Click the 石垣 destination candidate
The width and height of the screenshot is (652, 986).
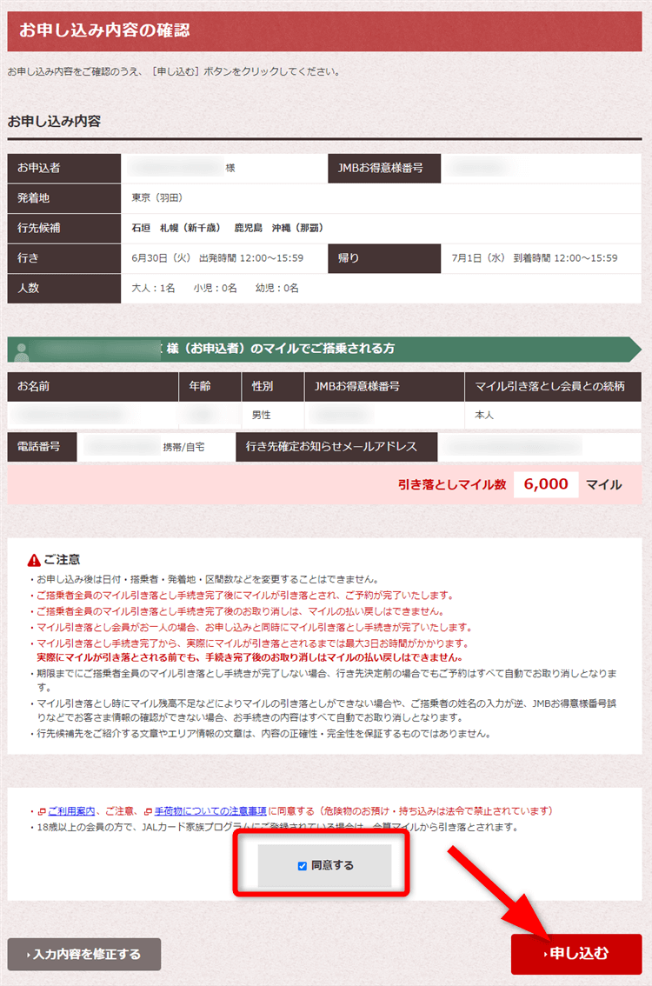click(141, 228)
